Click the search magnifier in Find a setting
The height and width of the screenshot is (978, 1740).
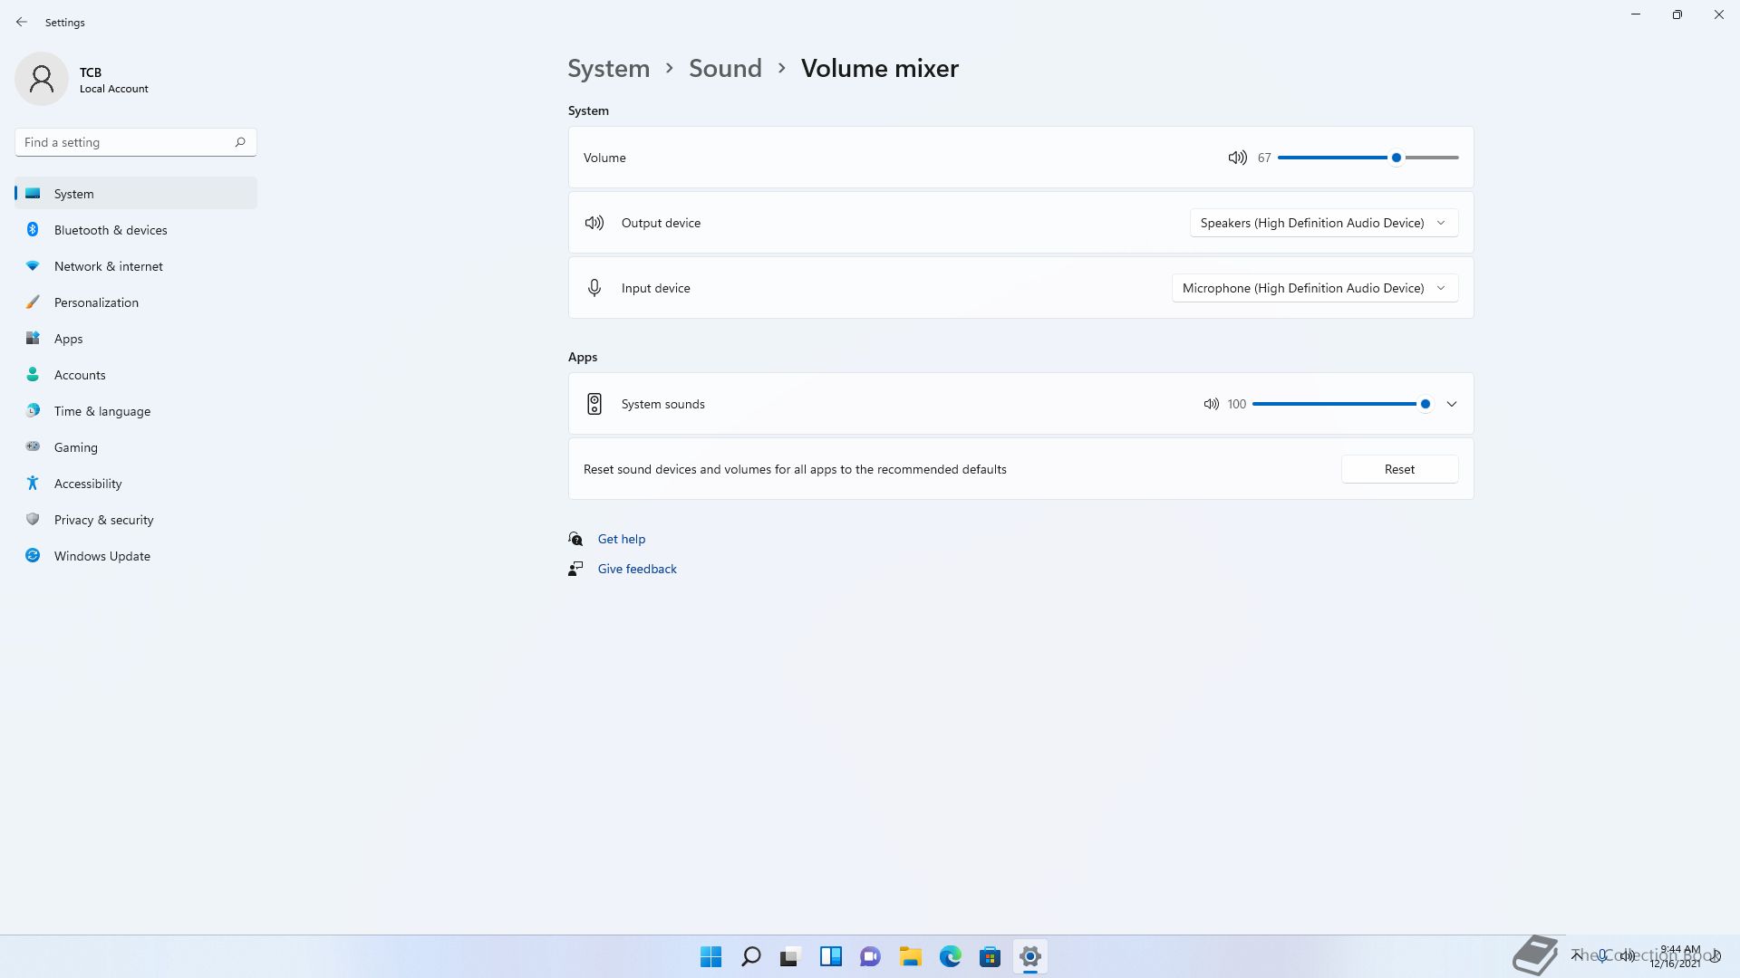(x=240, y=142)
